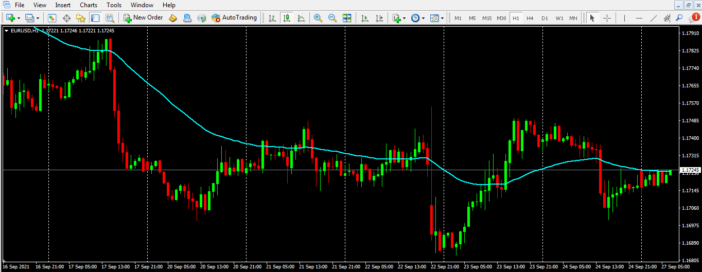Tile chart windows icon
The width and height of the screenshot is (702, 272).
click(x=347, y=18)
